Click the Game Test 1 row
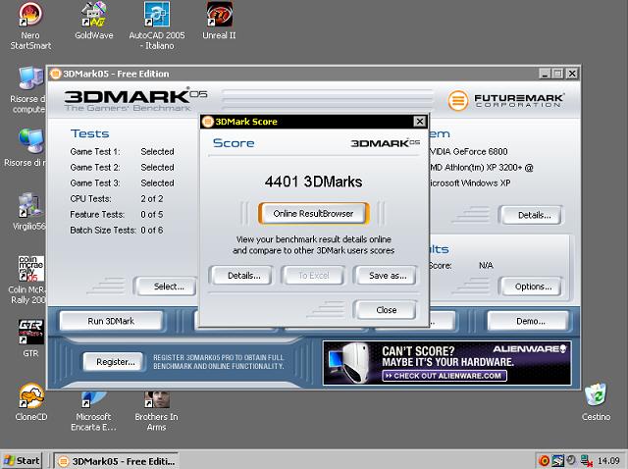The height and width of the screenshot is (469, 628). coord(122,152)
